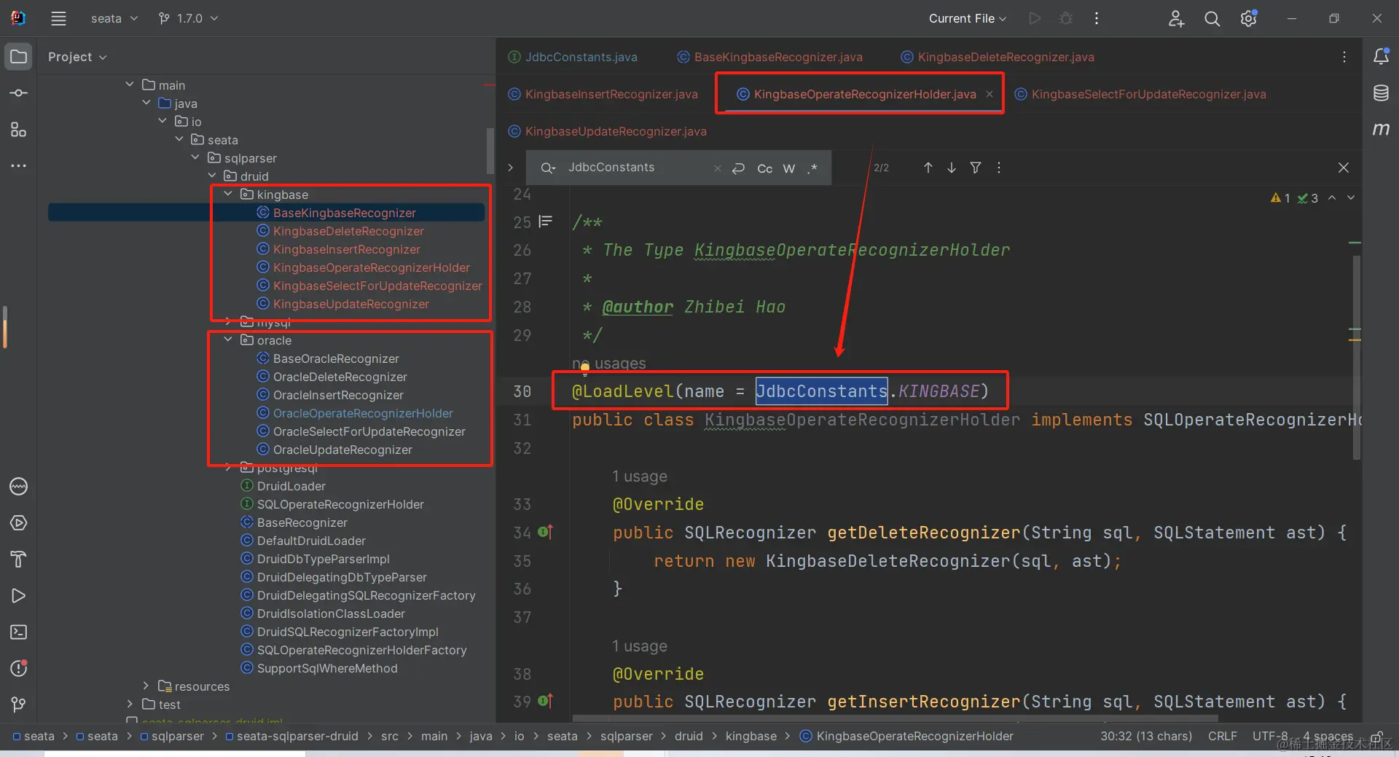Clear the JdbcConstants search text
1399x757 pixels.
coord(718,168)
